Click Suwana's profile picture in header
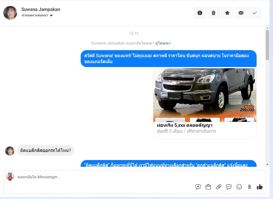This screenshot has width=273, height=199. click(x=10, y=13)
